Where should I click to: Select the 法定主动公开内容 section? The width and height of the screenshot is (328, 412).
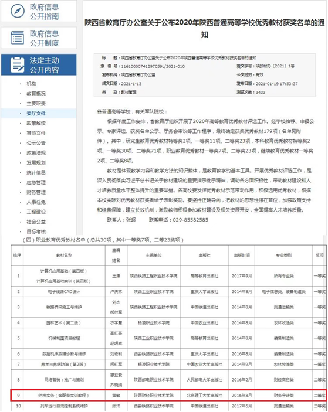coord(39,65)
